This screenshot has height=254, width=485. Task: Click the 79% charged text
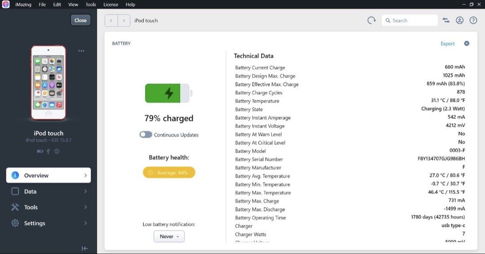169,118
